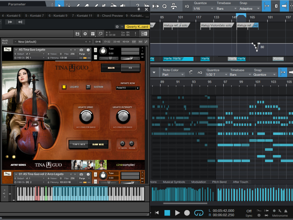Screen dimensions: 293x220
Task: Click the skip-to-end preset arrow button
Action: (x=20, y=22)
